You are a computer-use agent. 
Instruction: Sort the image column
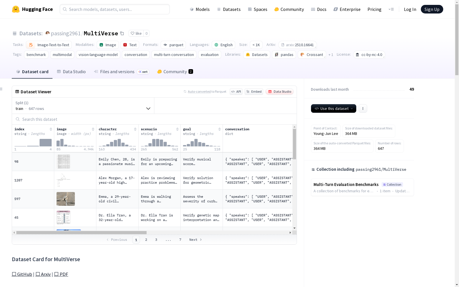93,129
